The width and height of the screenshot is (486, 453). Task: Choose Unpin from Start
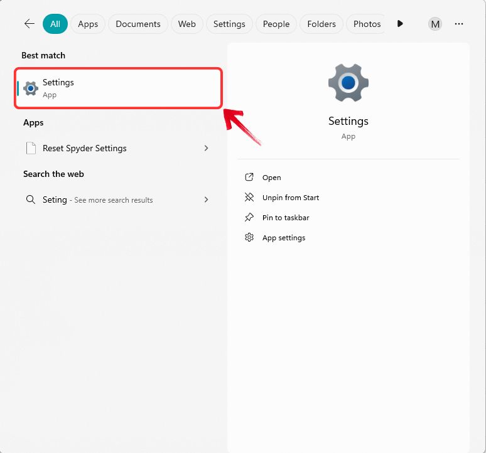click(x=291, y=198)
